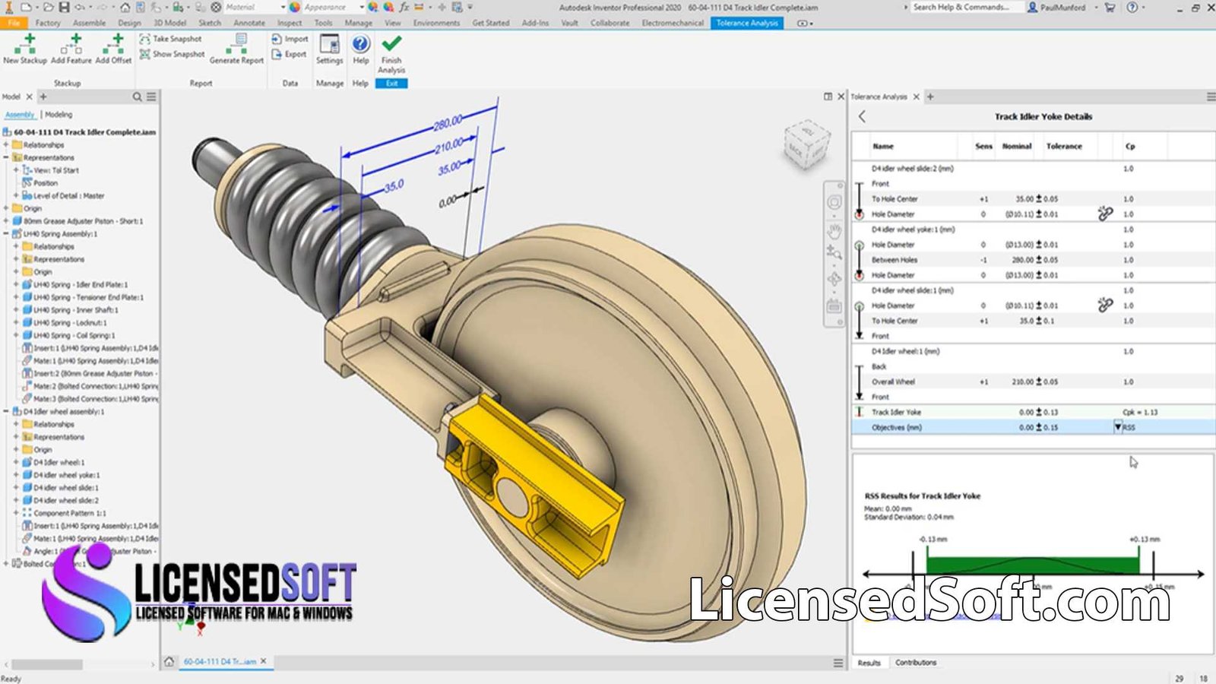The image size is (1216, 684).
Task: Switch browser to the Modeling view
Action: point(59,114)
